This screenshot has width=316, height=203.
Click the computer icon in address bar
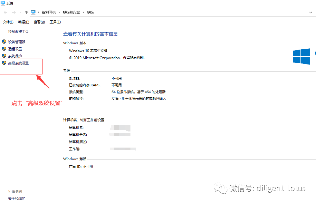click(x=33, y=12)
